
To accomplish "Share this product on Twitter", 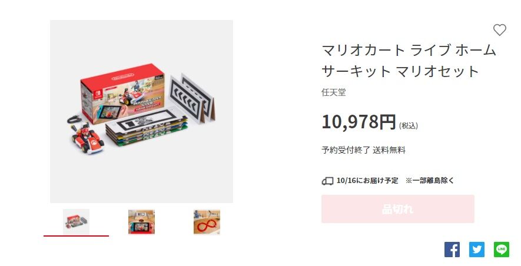I will coord(476,250).
